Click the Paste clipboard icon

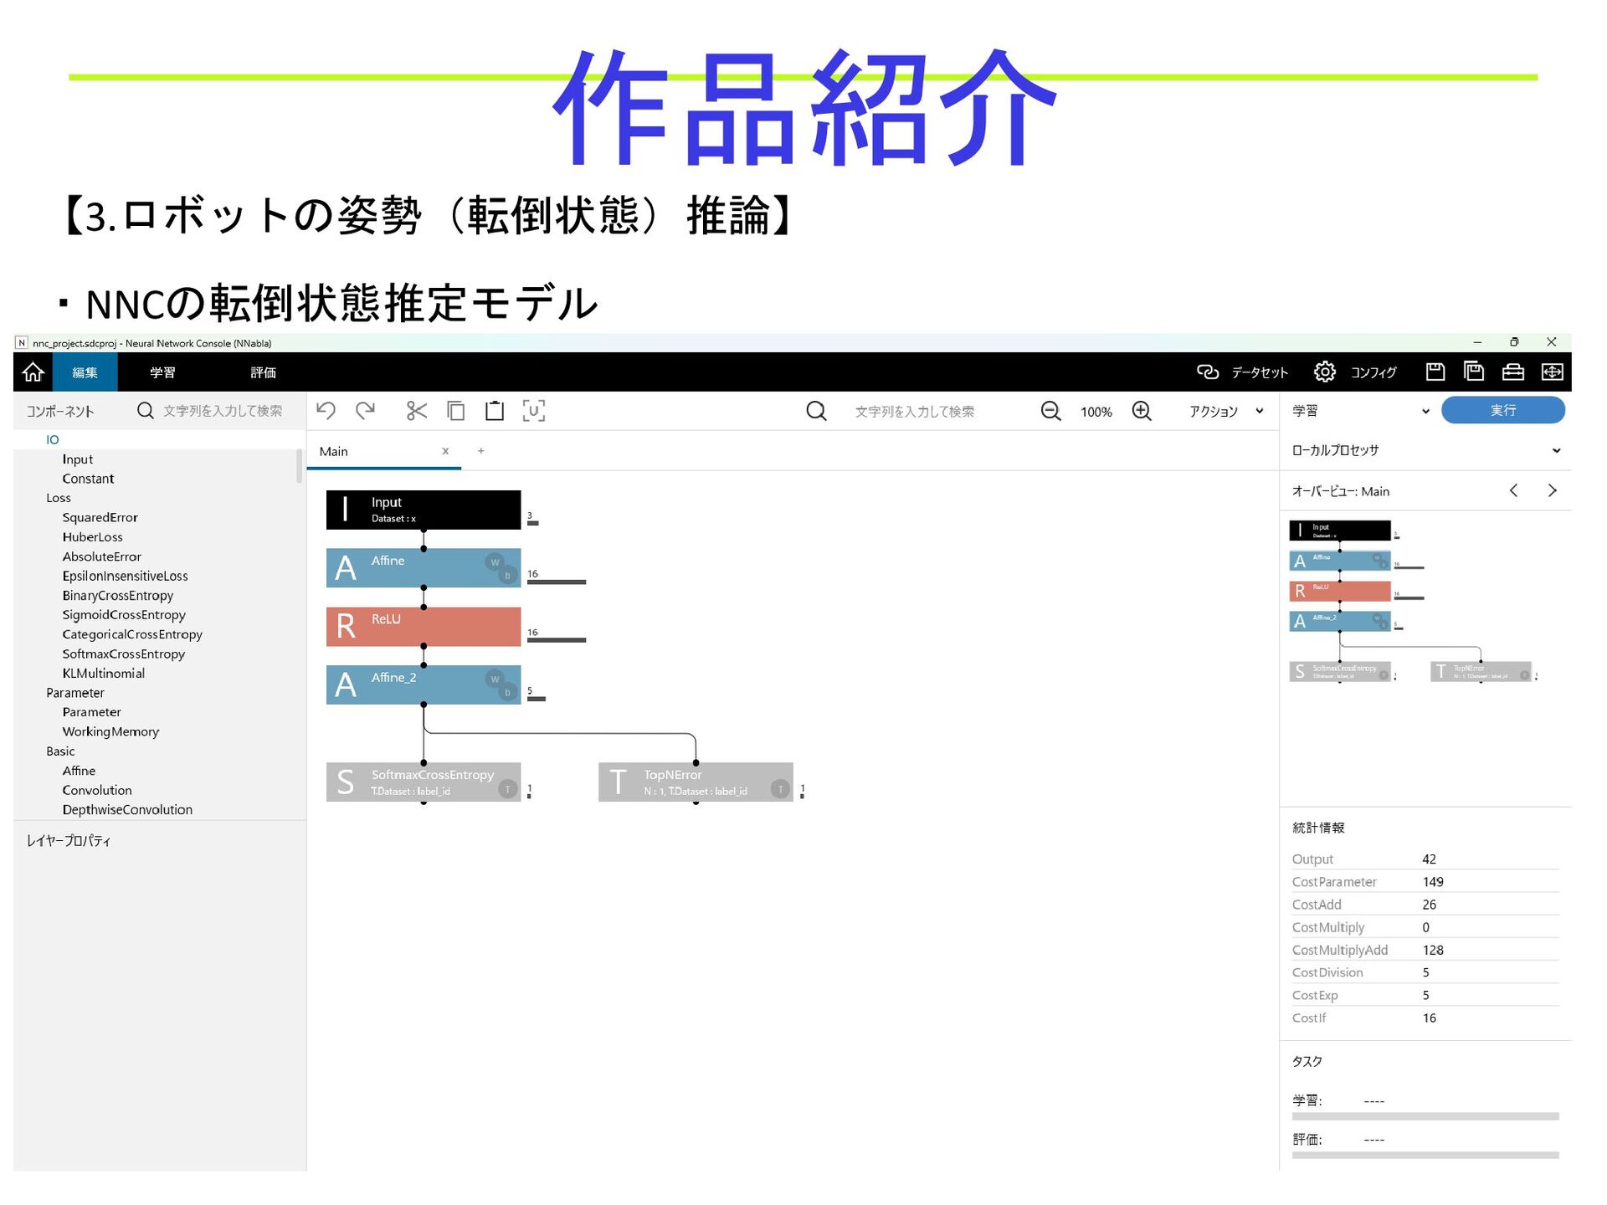coord(495,411)
